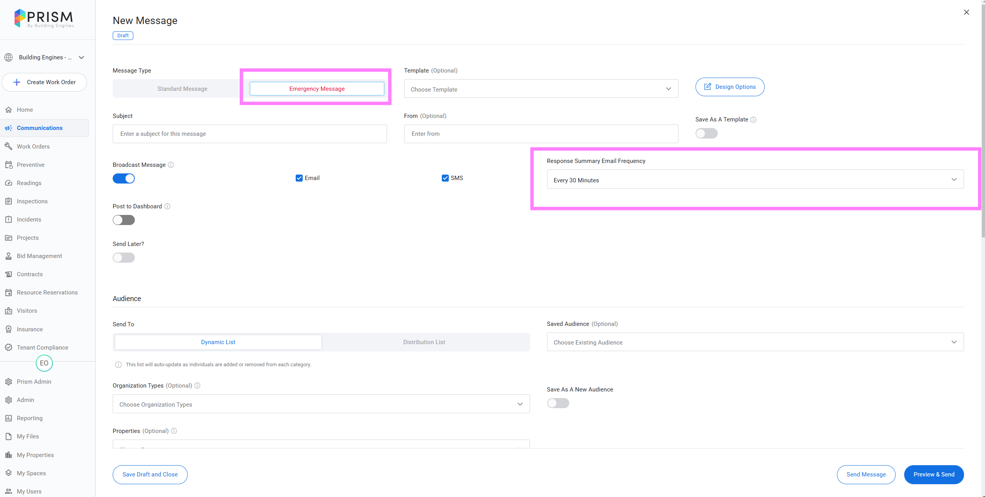The image size is (985, 497).
Task: Click the Reporting chart icon
Action: point(9,418)
